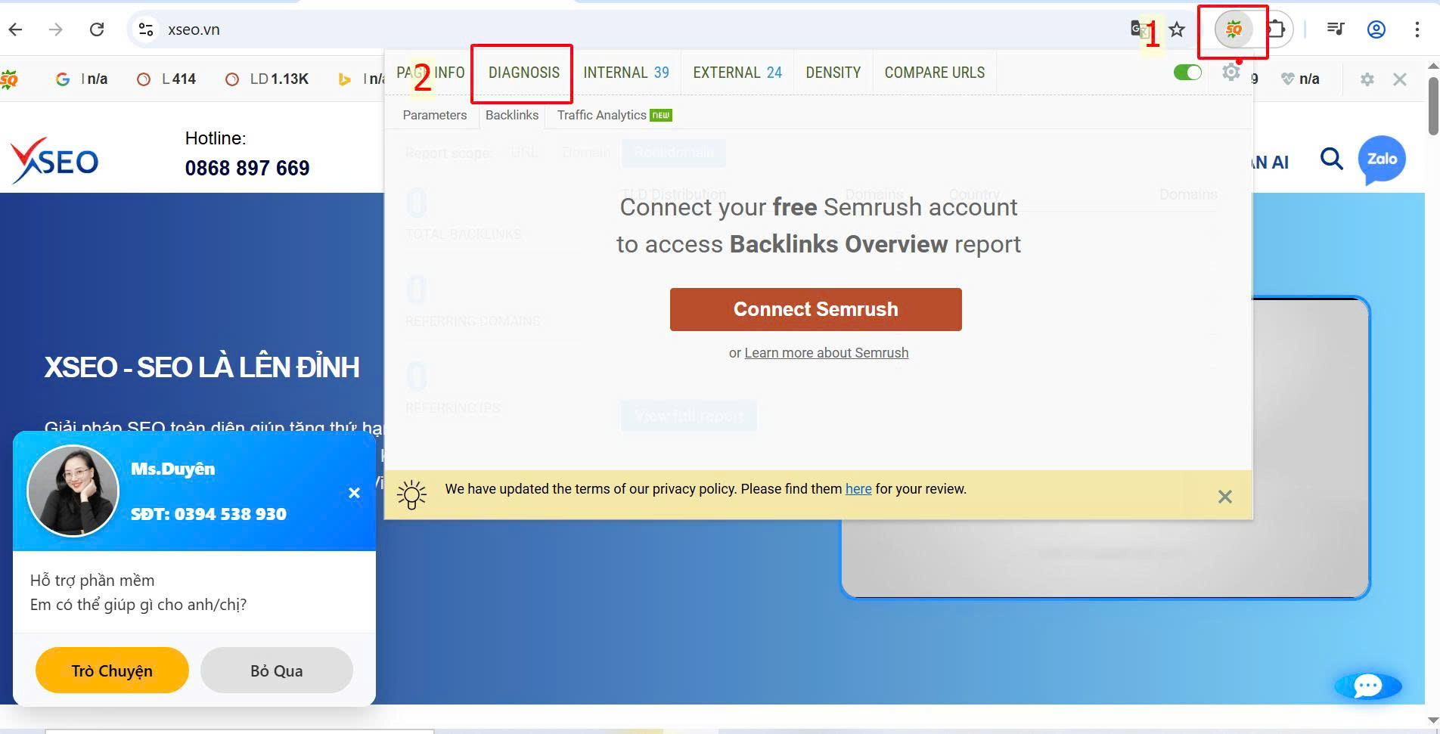
Task: Open the Chrome extensions puzzle icon
Action: 1276,29
